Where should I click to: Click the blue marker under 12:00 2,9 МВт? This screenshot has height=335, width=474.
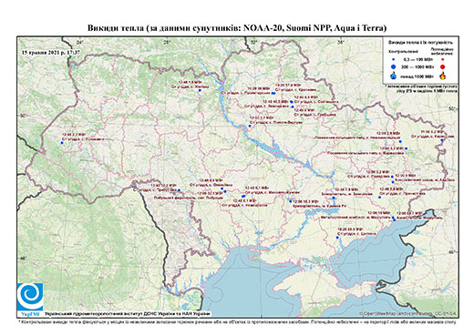click(x=400, y=141)
